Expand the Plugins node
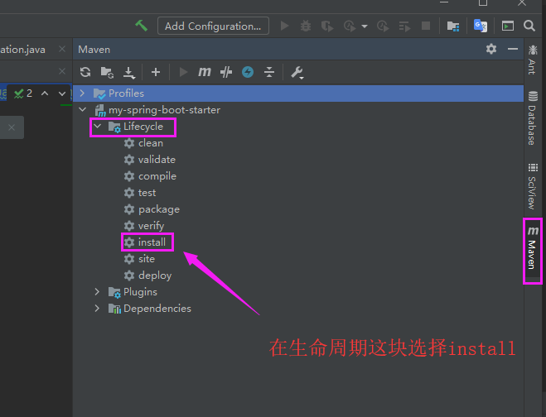The image size is (546, 417). pyautogui.click(x=97, y=292)
